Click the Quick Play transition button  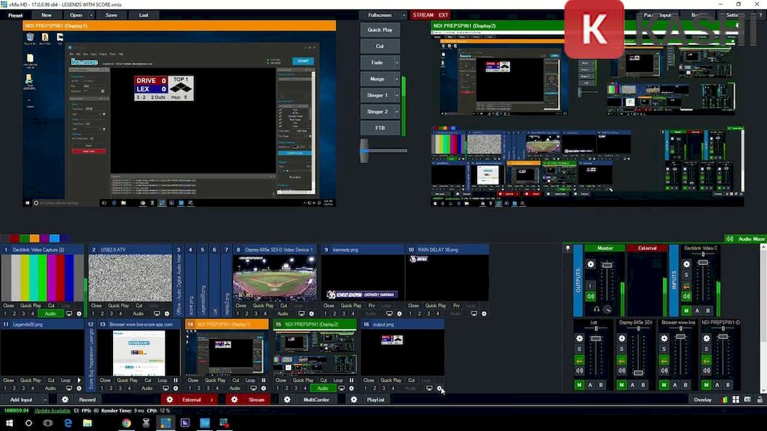tap(380, 30)
